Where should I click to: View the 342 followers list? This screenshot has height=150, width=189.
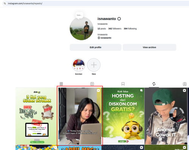(x=115, y=29)
